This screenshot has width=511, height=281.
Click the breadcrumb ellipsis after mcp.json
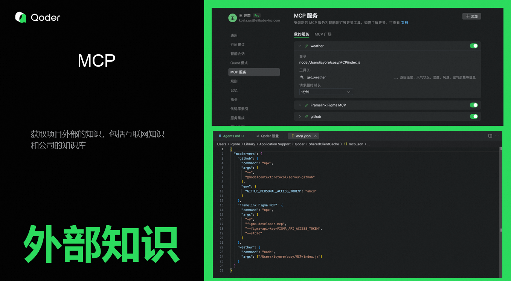[x=369, y=144]
